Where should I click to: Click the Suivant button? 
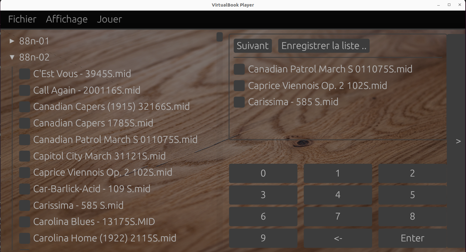252,46
